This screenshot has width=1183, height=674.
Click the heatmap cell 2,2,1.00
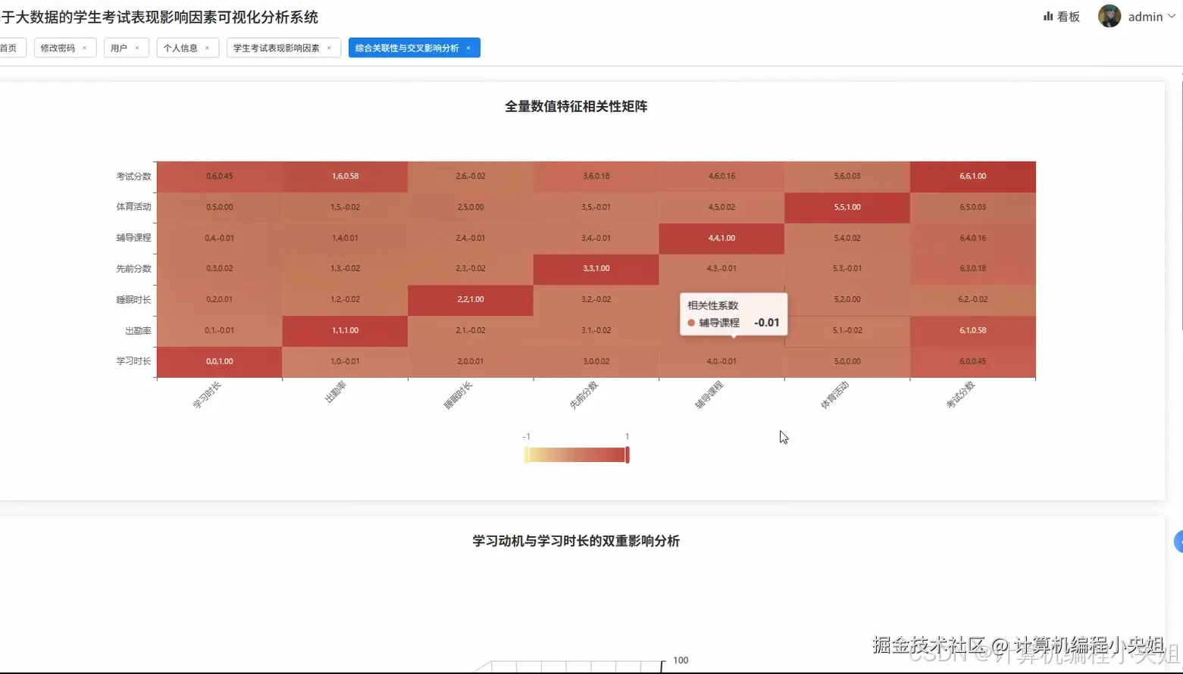click(471, 299)
